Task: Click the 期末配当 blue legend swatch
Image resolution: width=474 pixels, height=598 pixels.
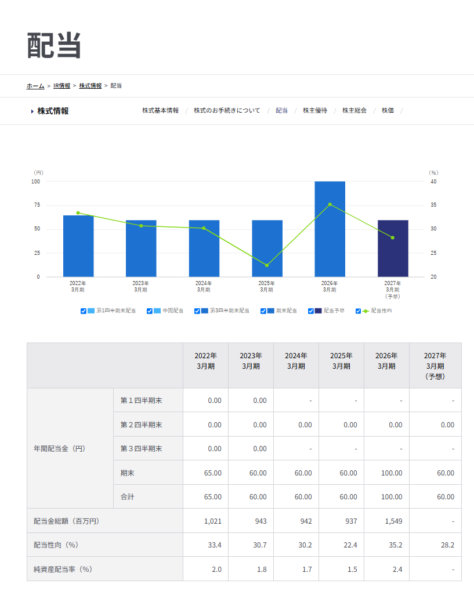Action: [x=271, y=311]
